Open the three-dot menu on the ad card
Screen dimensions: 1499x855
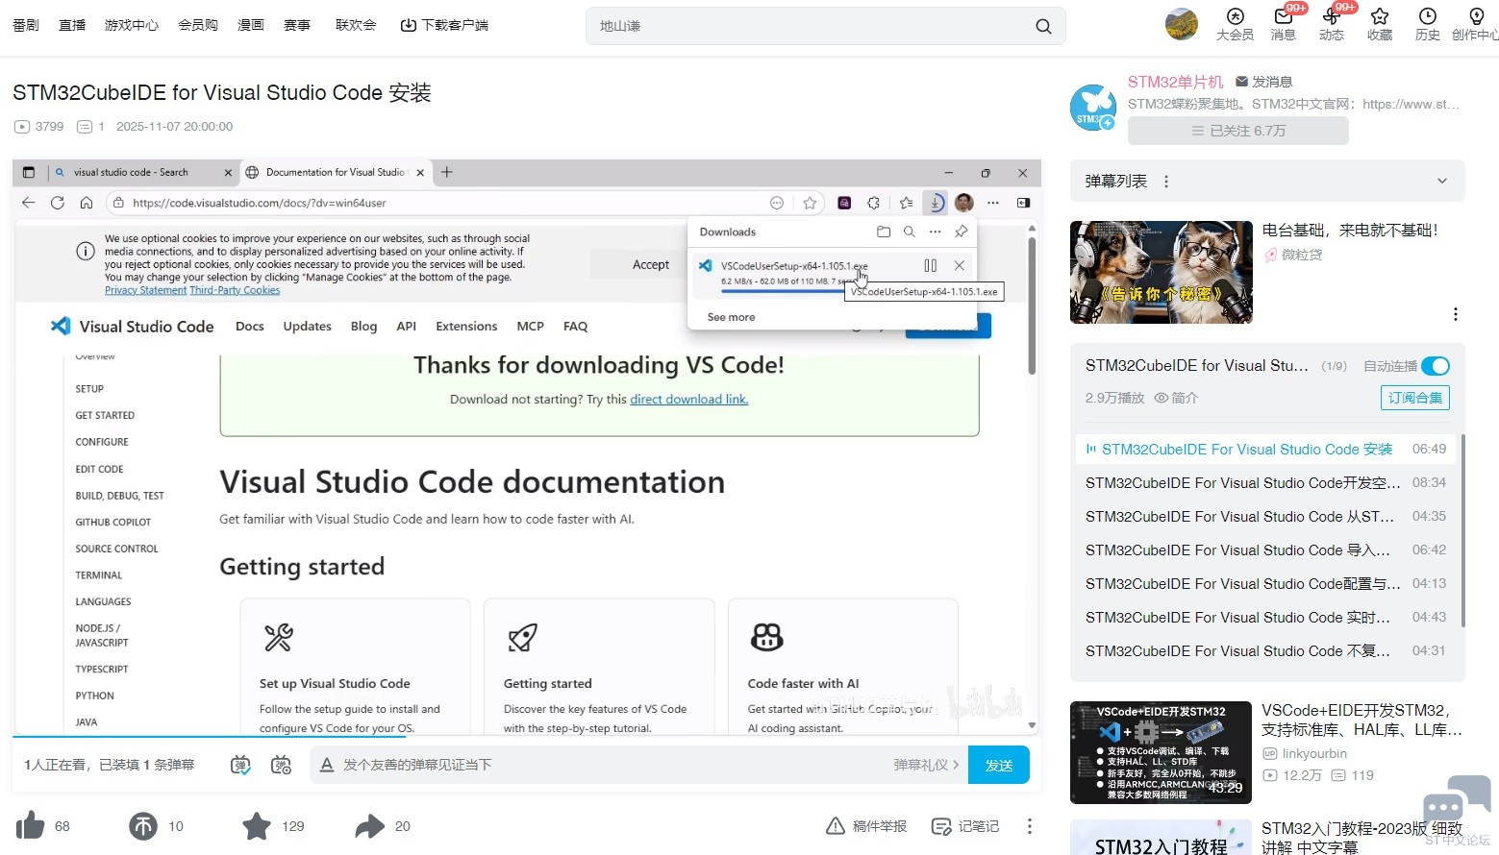(1456, 314)
